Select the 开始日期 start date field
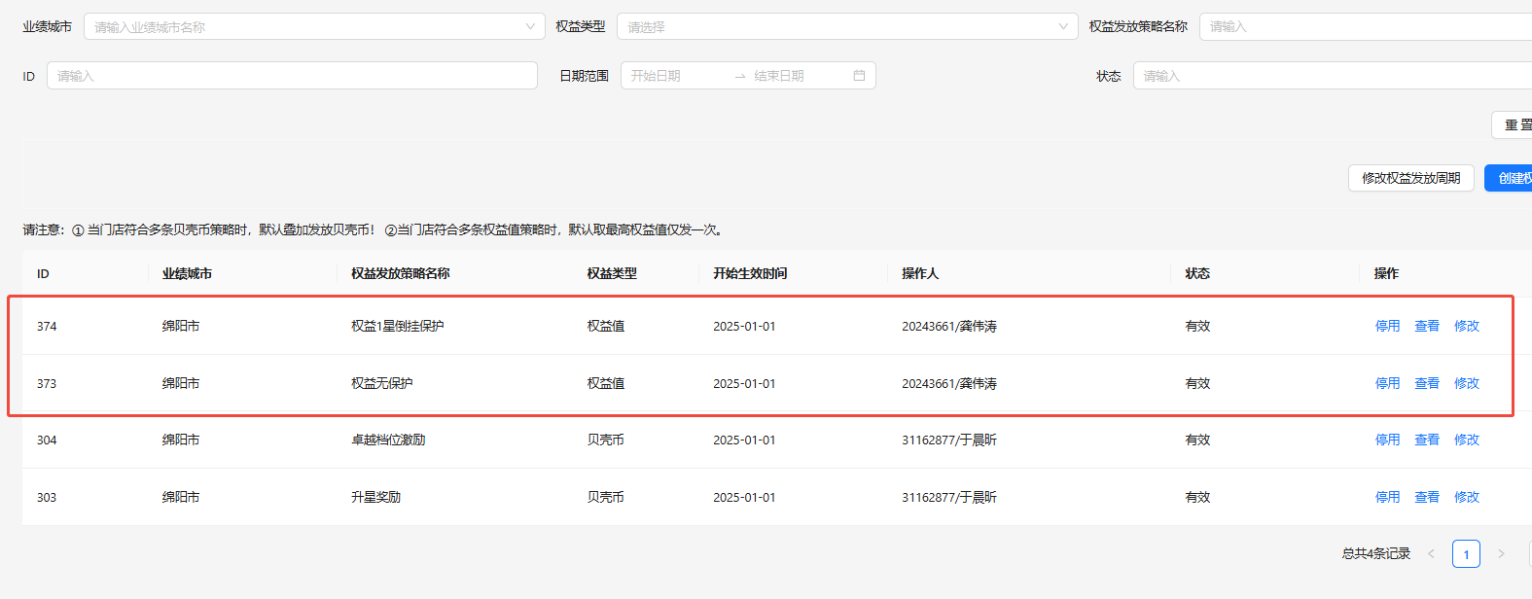Screen dimensions: 1532x599 675,76
